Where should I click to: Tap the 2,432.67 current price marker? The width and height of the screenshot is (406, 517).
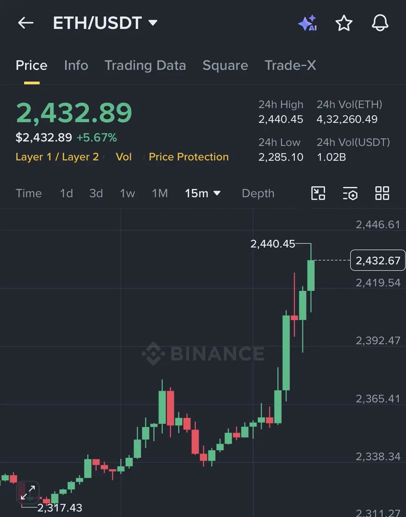378,260
